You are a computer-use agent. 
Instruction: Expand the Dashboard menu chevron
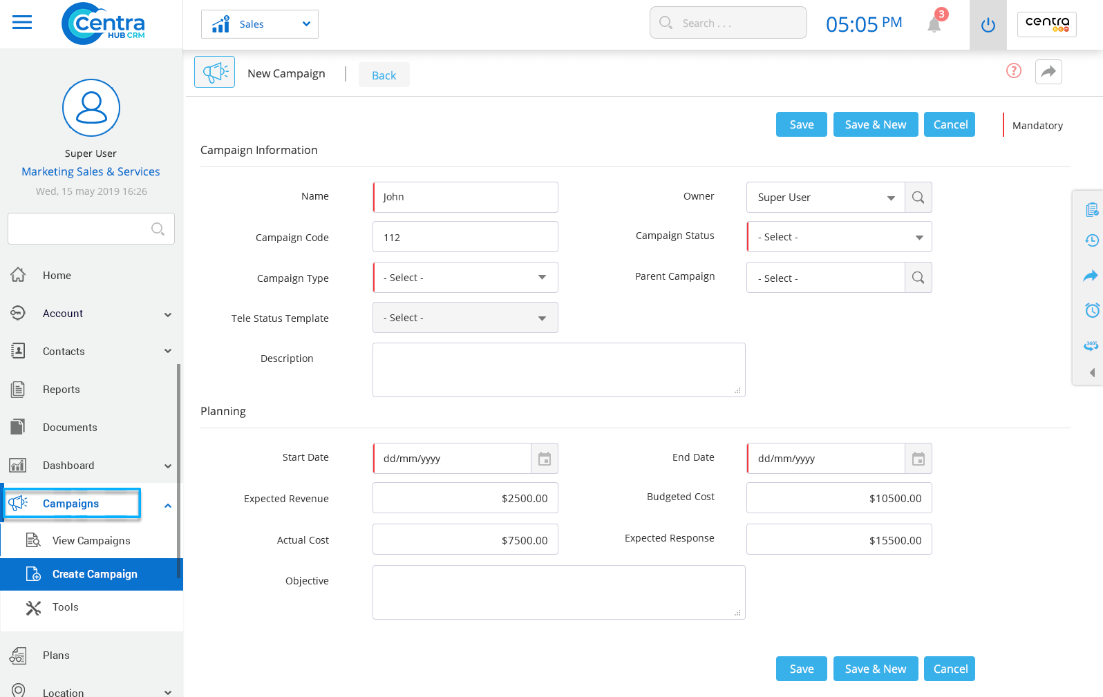click(x=168, y=466)
